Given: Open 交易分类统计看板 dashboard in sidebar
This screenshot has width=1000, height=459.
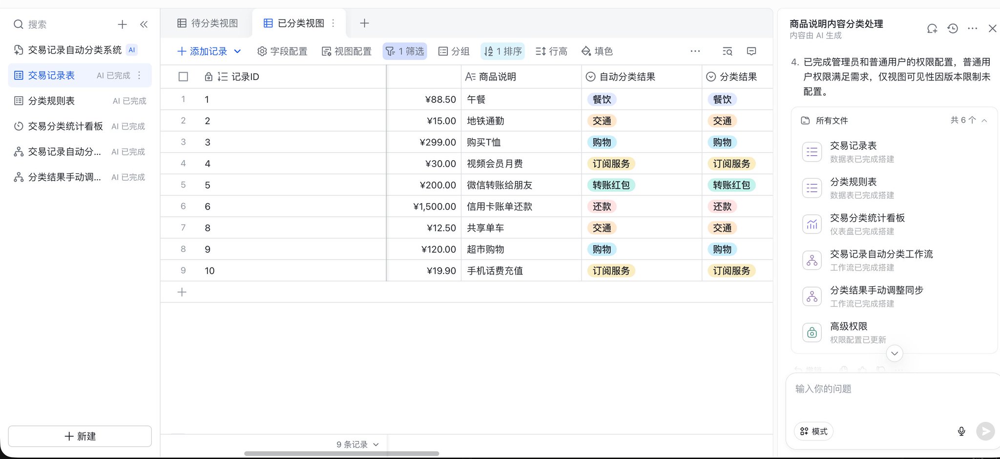Looking at the screenshot, I should [80, 126].
